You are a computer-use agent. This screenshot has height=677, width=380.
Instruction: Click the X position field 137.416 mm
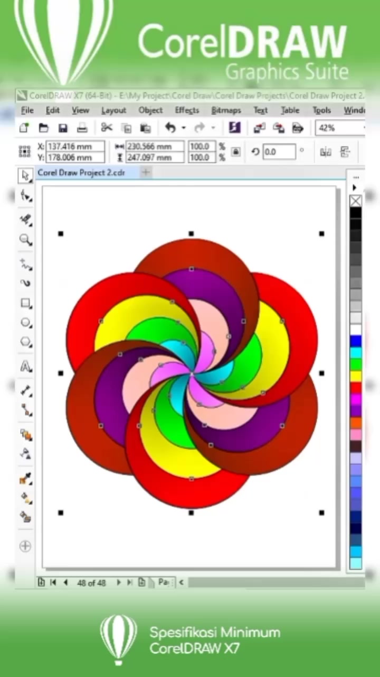[75, 146]
